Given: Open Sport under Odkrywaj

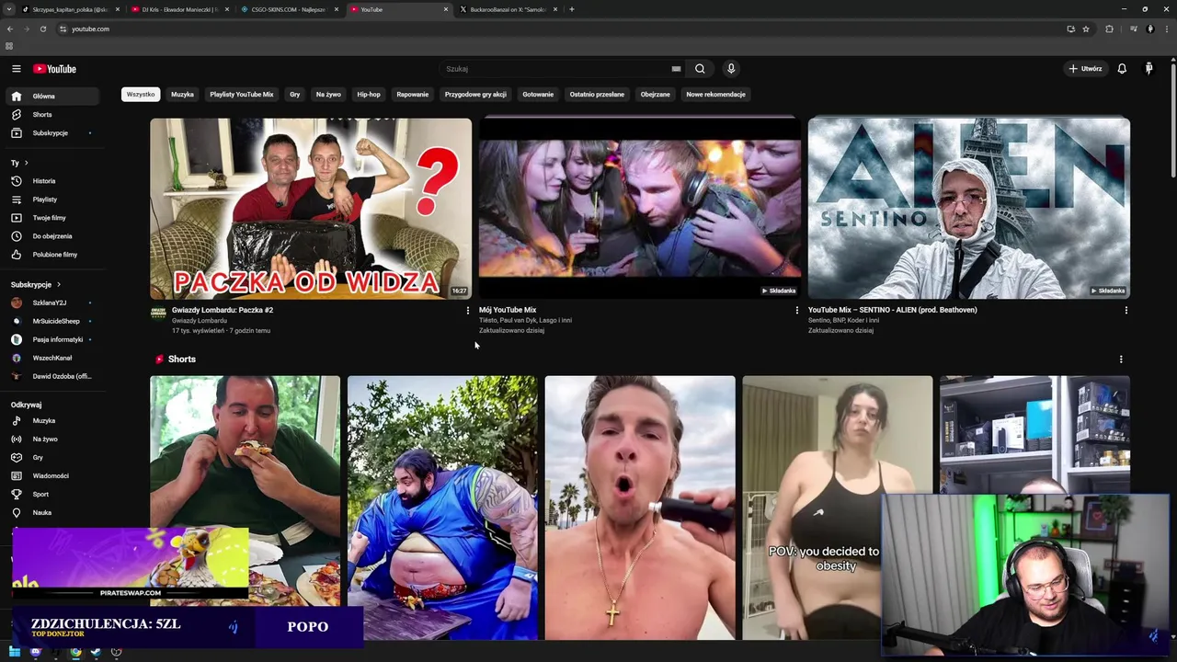Looking at the screenshot, I should pyautogui.click(x=51, y=494).
